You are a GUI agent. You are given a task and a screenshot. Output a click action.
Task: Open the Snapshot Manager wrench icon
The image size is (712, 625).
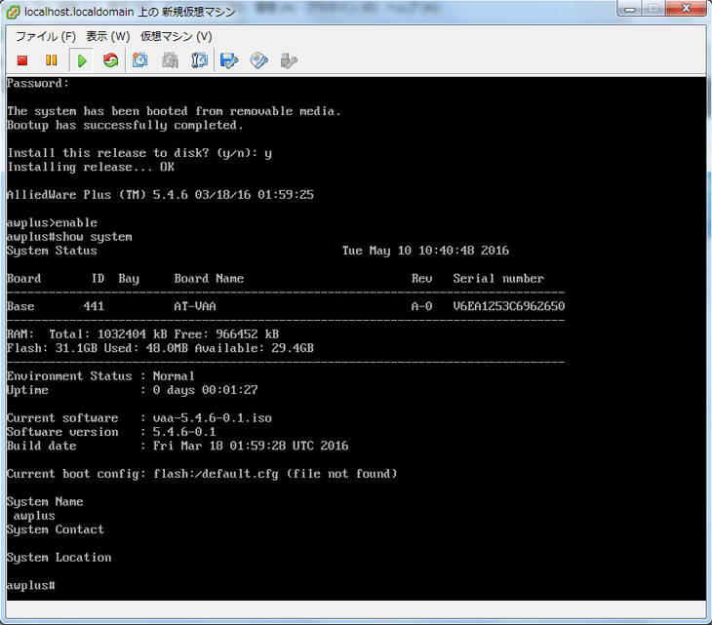point(200,60)
